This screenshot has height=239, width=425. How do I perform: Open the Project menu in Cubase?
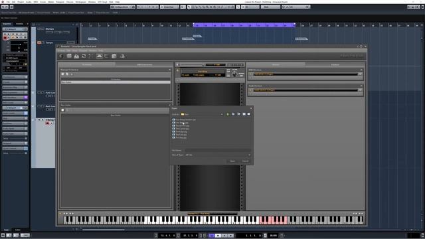tap(21, 1)
